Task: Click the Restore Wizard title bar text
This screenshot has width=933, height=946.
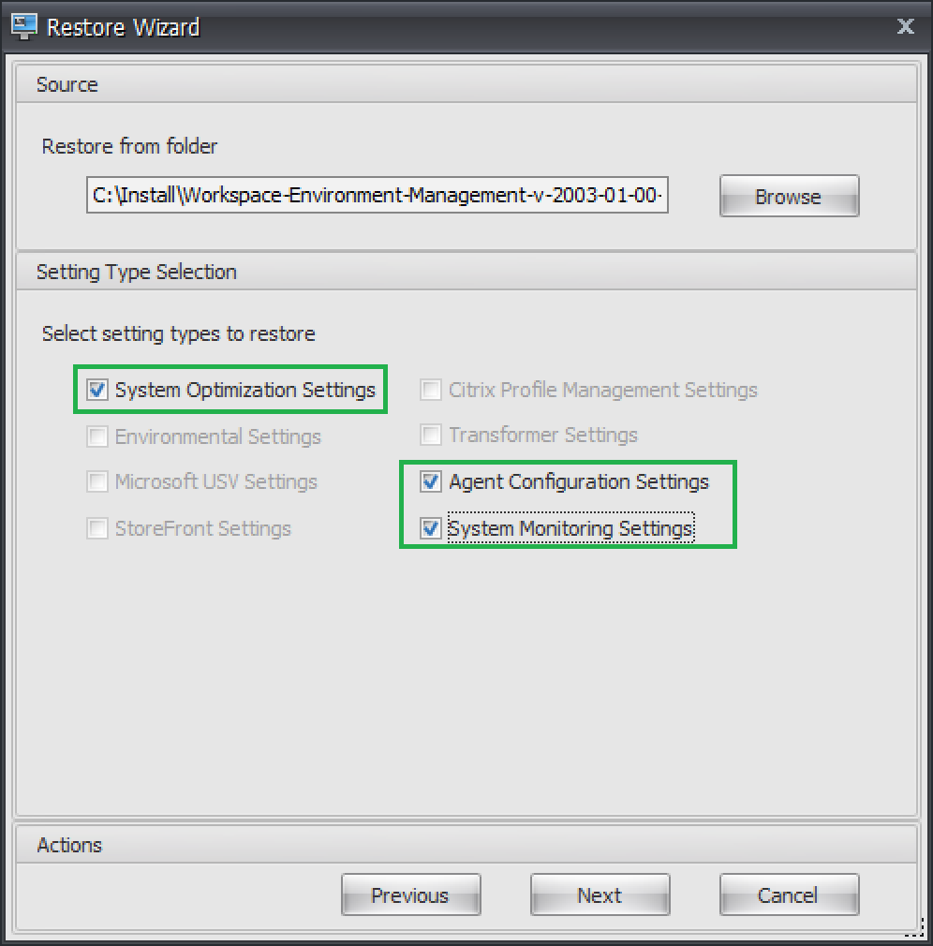Action: (x=124, y=26)
